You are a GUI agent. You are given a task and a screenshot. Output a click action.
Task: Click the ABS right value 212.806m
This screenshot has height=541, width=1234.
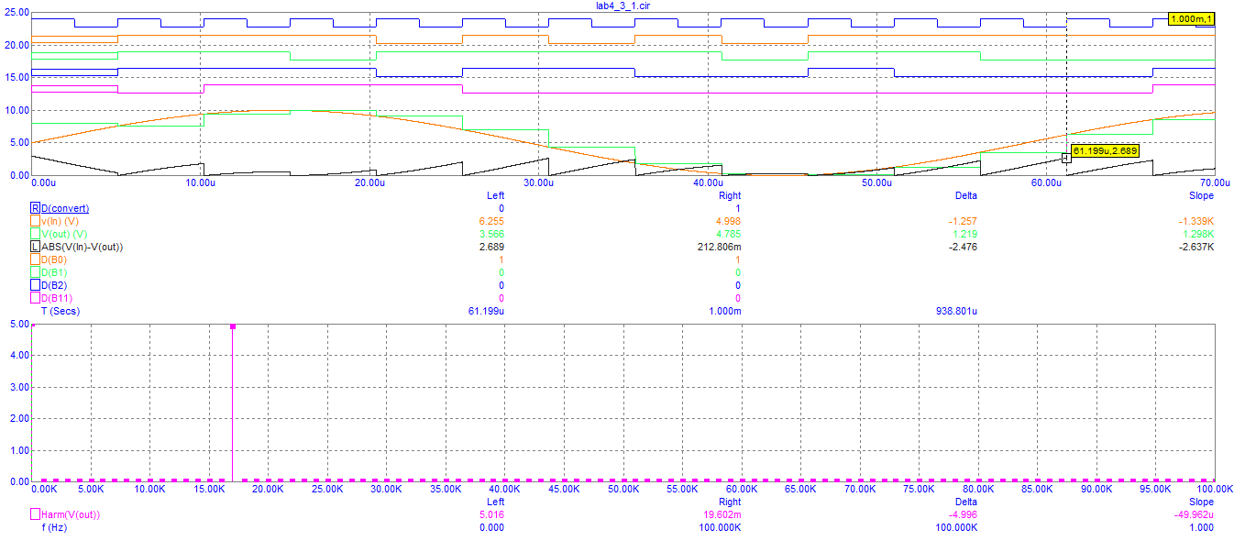[x=720, y=247]
